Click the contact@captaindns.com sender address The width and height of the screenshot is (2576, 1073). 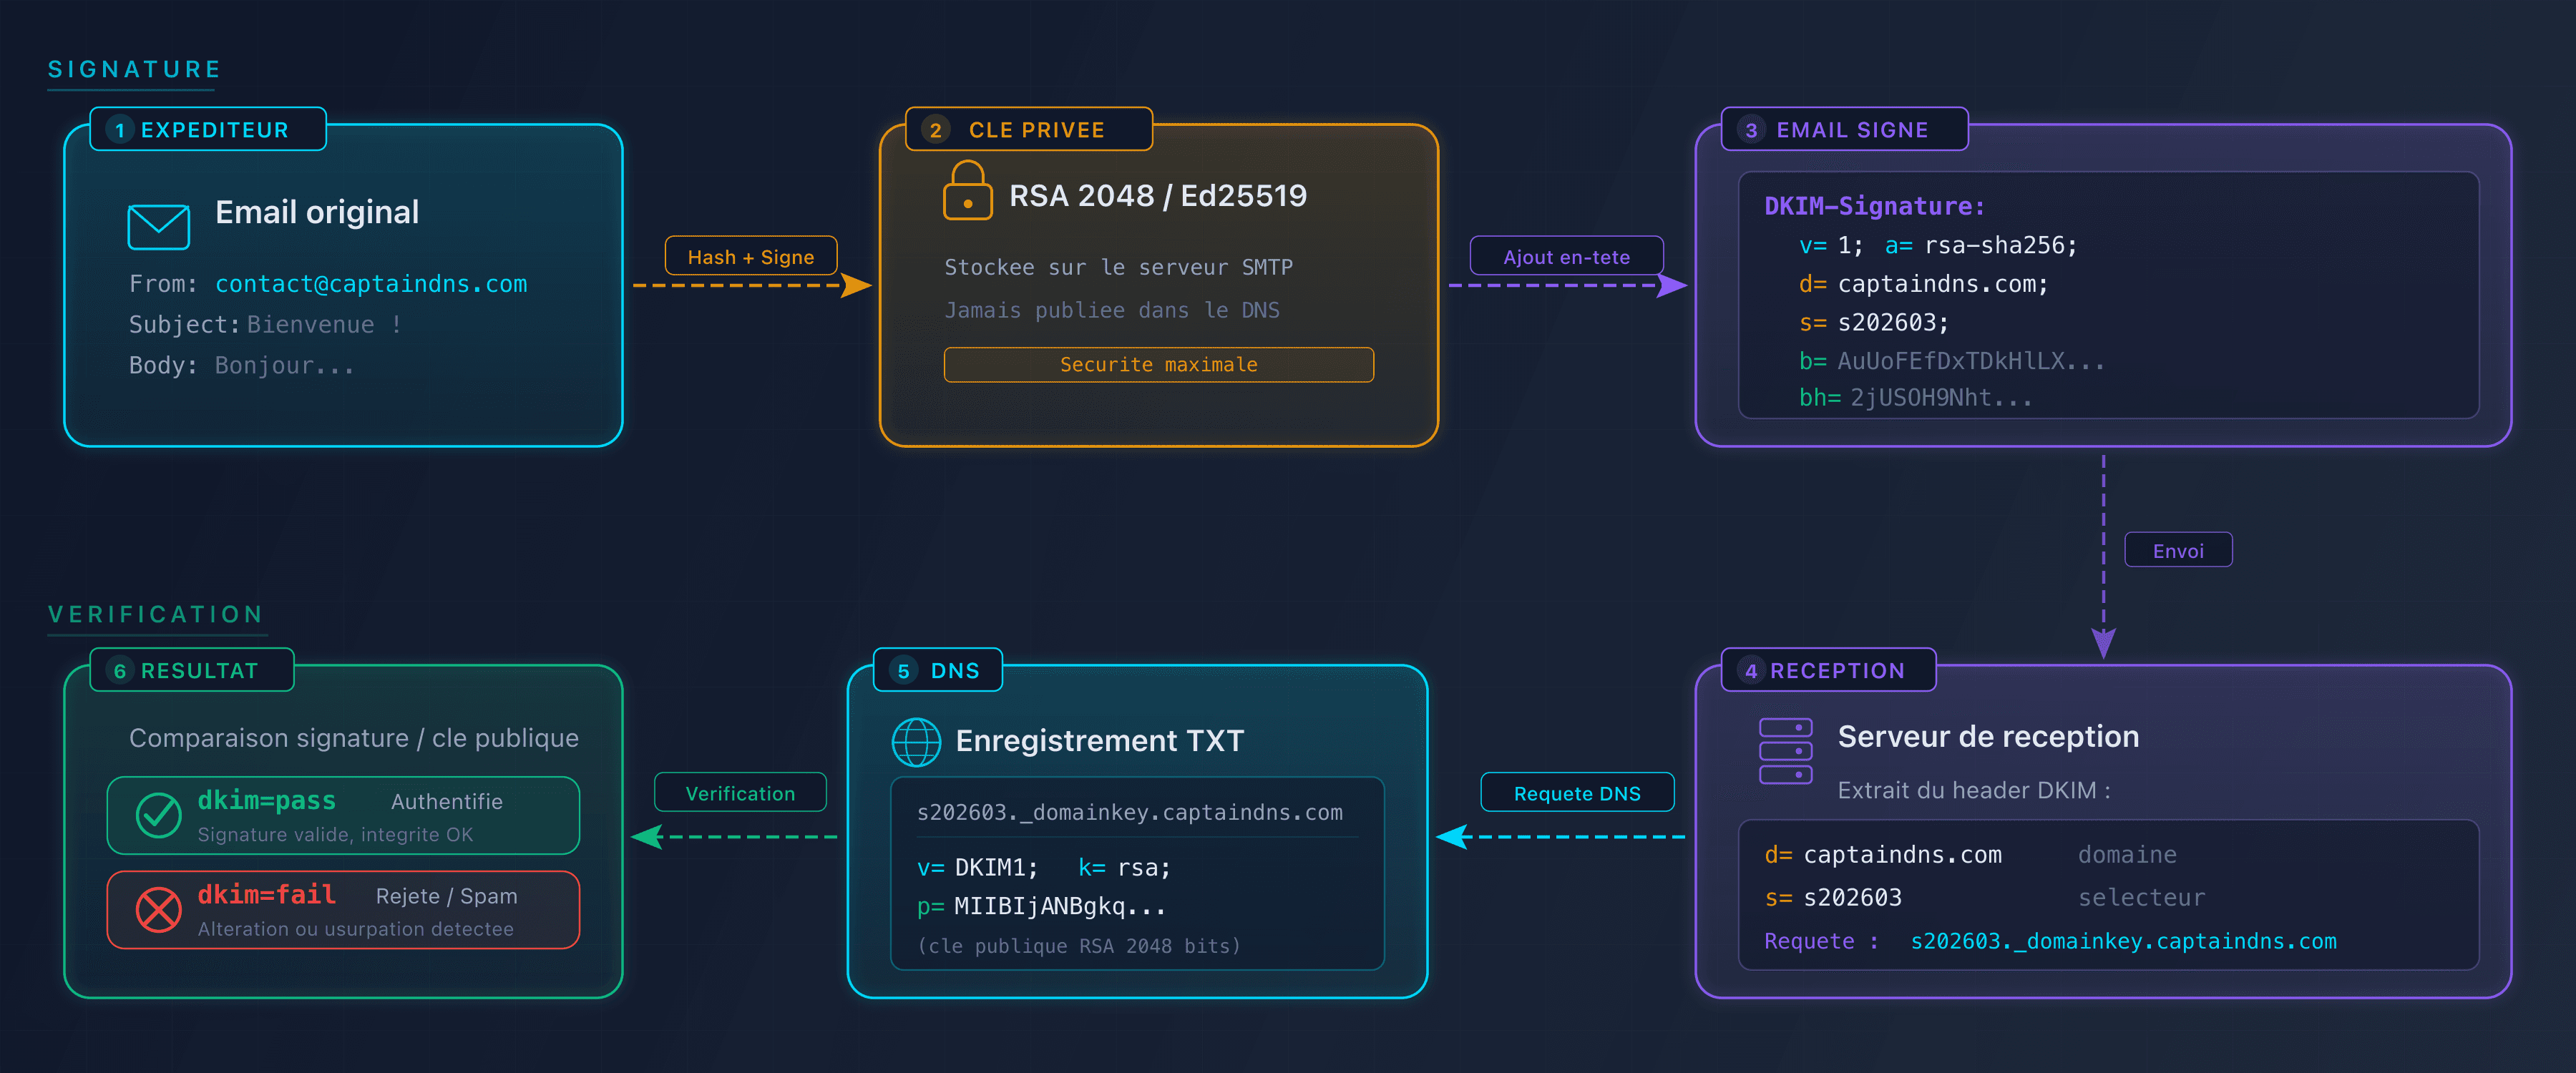[371, 284]
